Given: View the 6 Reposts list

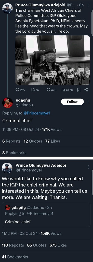Looking at the screenshot, I should coord(11,141).
